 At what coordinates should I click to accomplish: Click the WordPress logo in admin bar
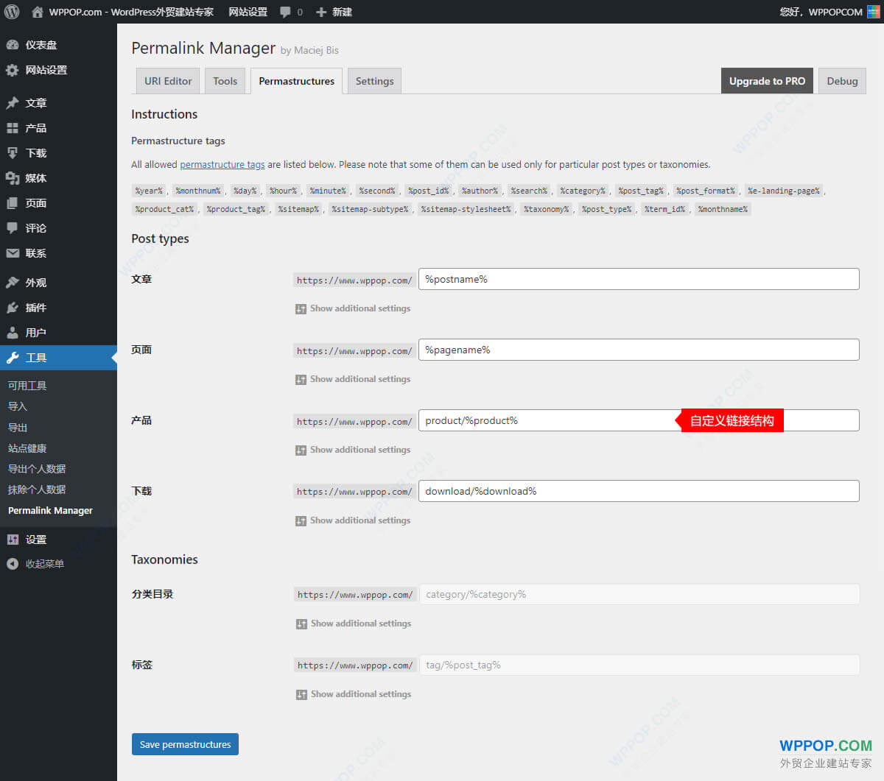pos(10,11)
